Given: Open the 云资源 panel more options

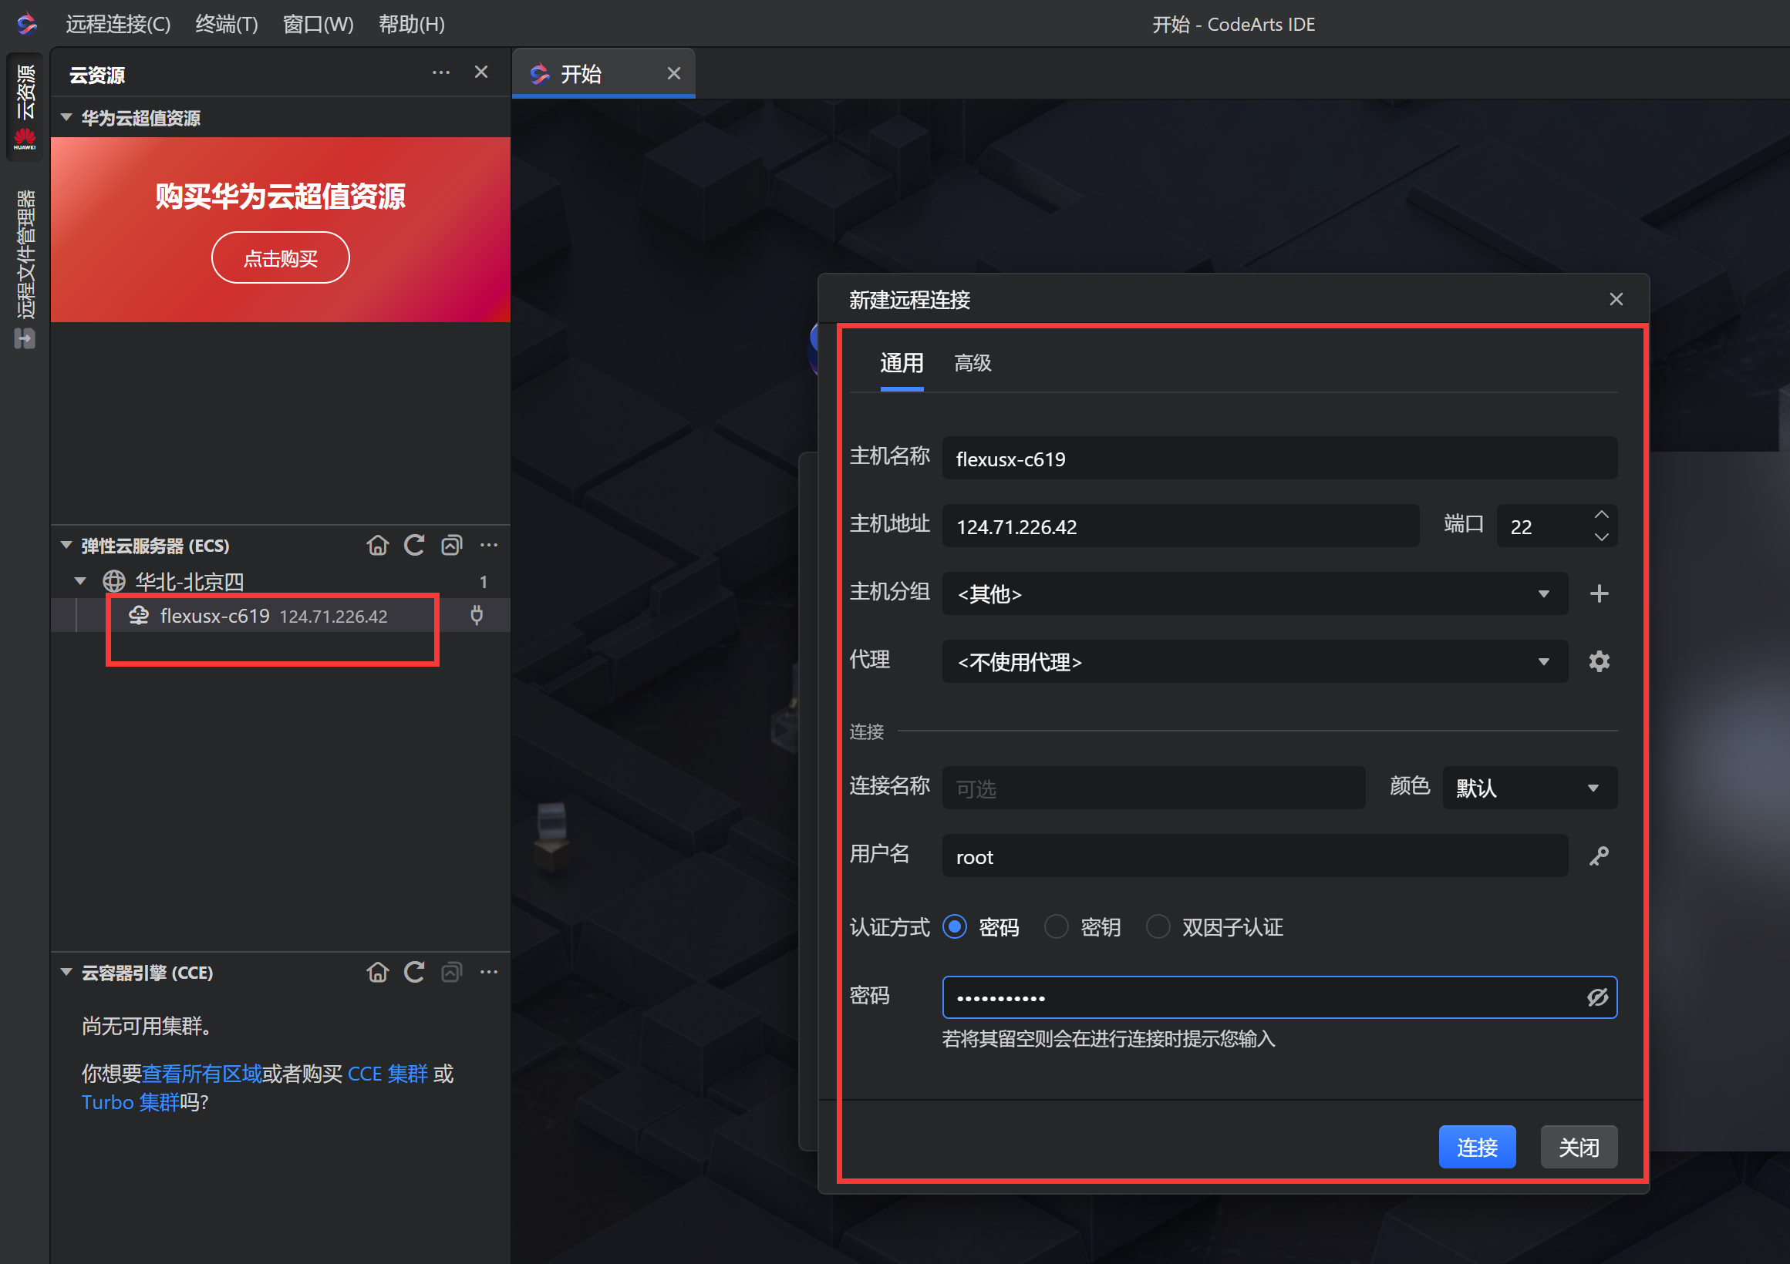Looking at the screenshot, I should tap(441, 73).
